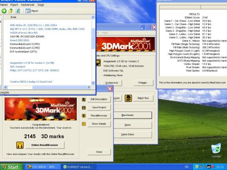Click the EVEREST list scroll-down arrow

[93, 83]
